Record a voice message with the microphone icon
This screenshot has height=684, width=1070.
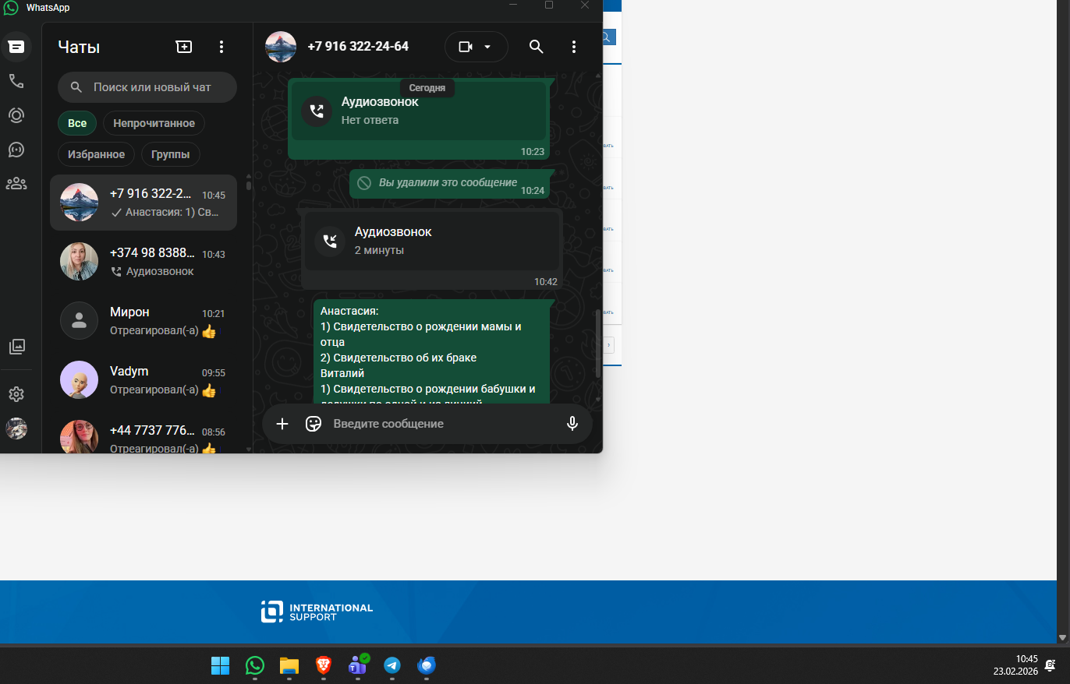point(572,424)
